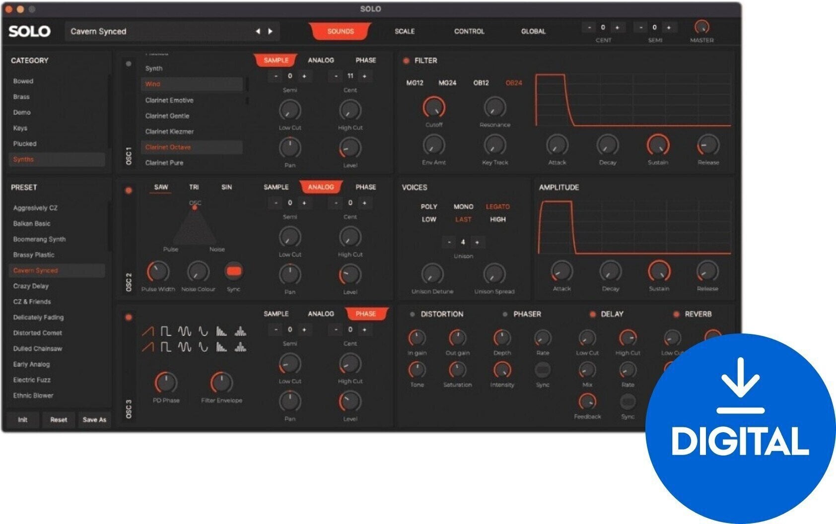Image resolution: width=836 pixels, height=524 pixels.
Task: Click the Save As button
Action: (x=94, y=420)
